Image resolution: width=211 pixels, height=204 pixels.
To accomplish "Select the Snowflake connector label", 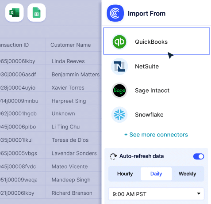I will coord(149,114).
